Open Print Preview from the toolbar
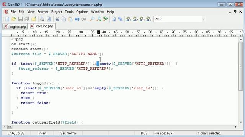The width and height of the screenshot is (245, 137). coord(49,19)
